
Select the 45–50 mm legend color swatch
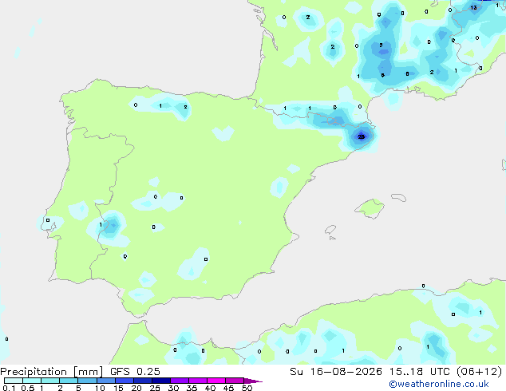coord(235,381)
